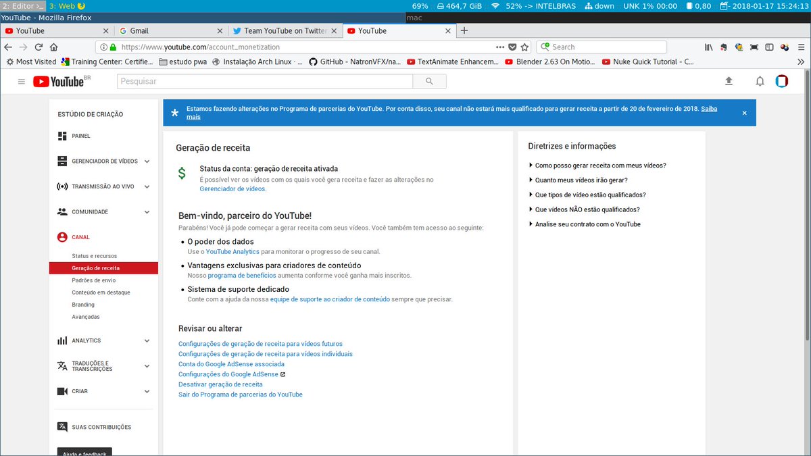Click the YouTube search magnifier button
The height and width of the screenshot is (456, 811).
tap(430, 81)
